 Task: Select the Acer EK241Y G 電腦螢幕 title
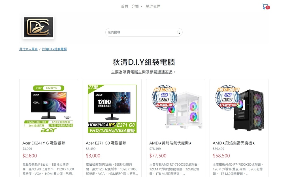tap(44, 143)
